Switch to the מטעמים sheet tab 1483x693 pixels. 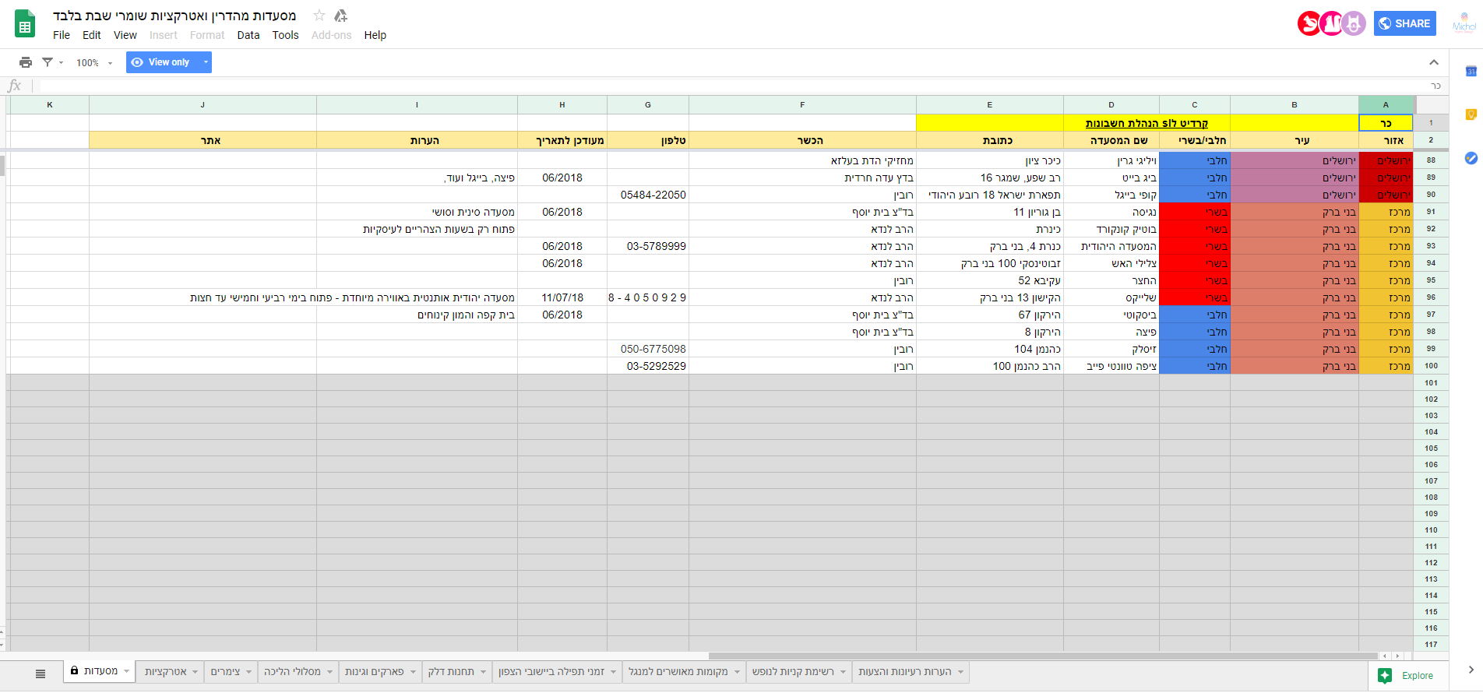pos(100,670)
